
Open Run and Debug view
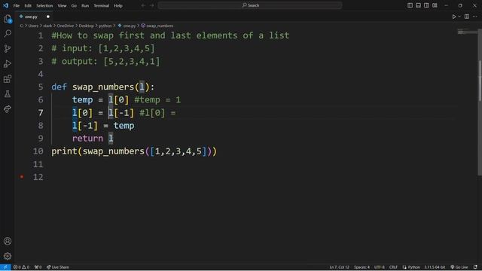[x=8, y=63]
